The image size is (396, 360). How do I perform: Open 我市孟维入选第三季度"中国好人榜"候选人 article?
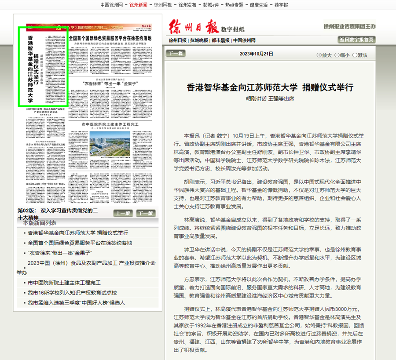tap(76, 302)
